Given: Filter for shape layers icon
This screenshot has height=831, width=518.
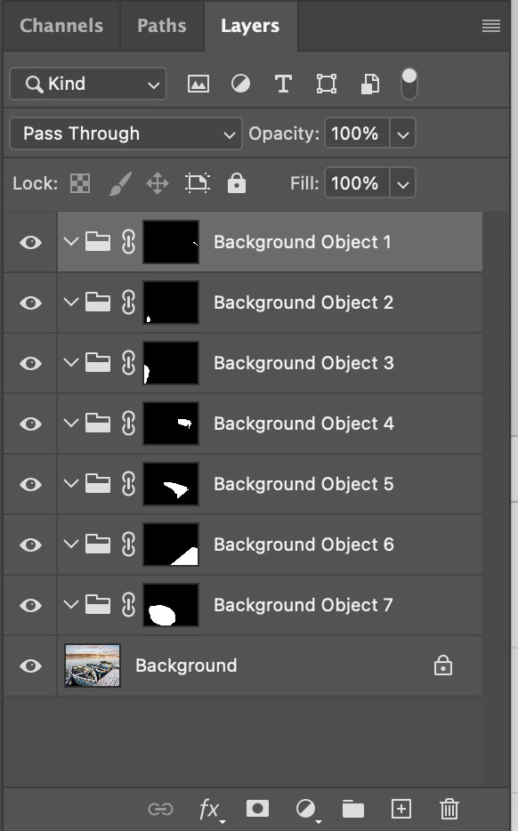Looking at the screenshot, I should point(326,84).
